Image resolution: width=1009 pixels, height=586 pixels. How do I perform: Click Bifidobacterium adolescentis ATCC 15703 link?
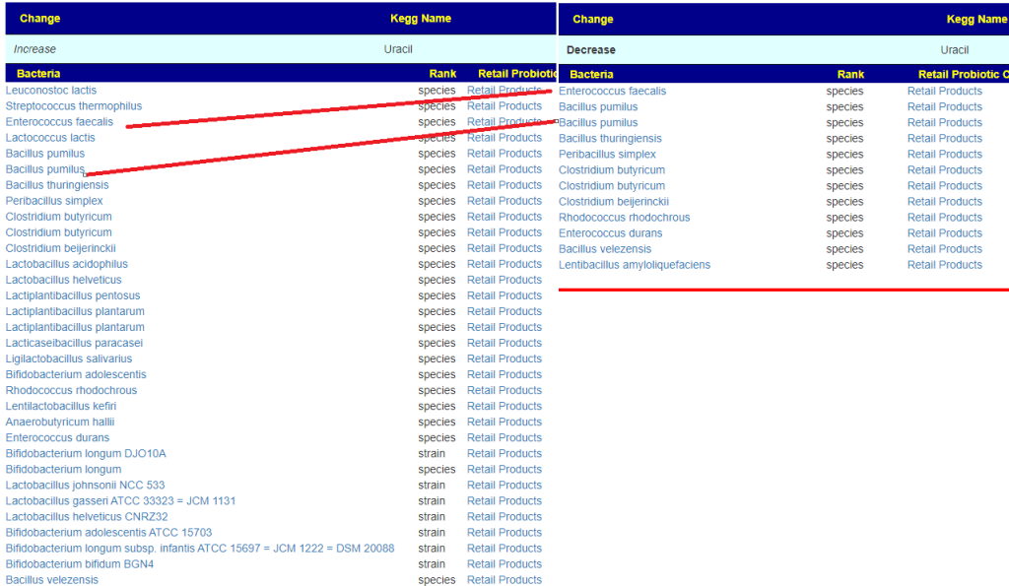pos(108,533)
